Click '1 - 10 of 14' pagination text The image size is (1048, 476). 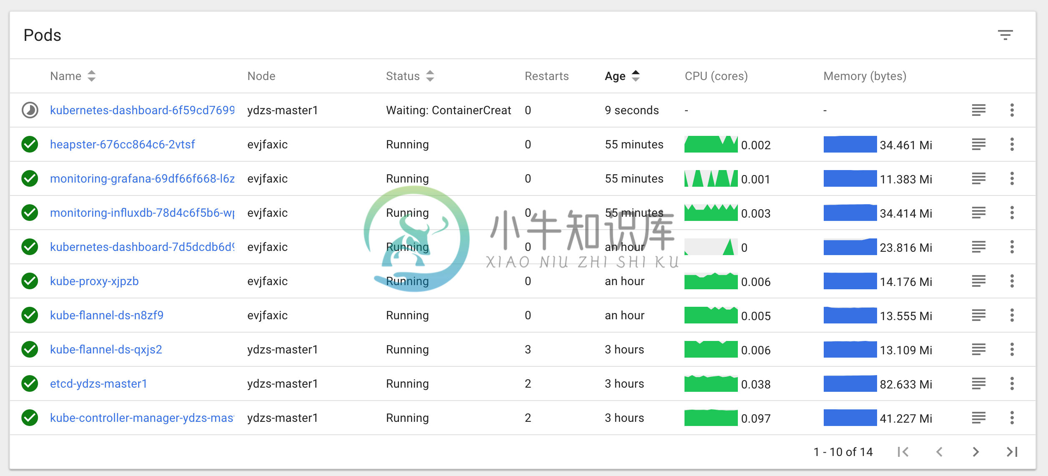(843, 452)
